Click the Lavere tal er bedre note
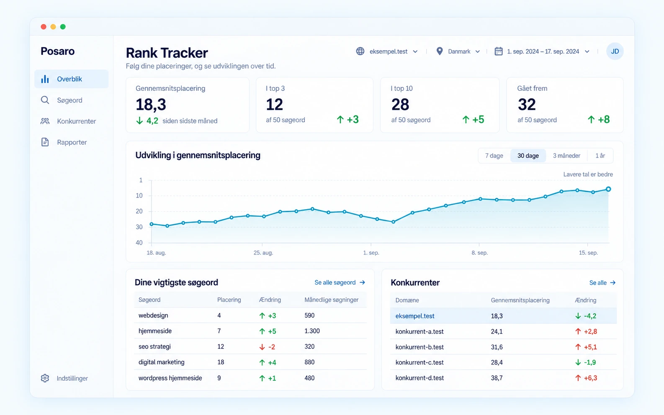Screen dimensions: 664x415 588,174
